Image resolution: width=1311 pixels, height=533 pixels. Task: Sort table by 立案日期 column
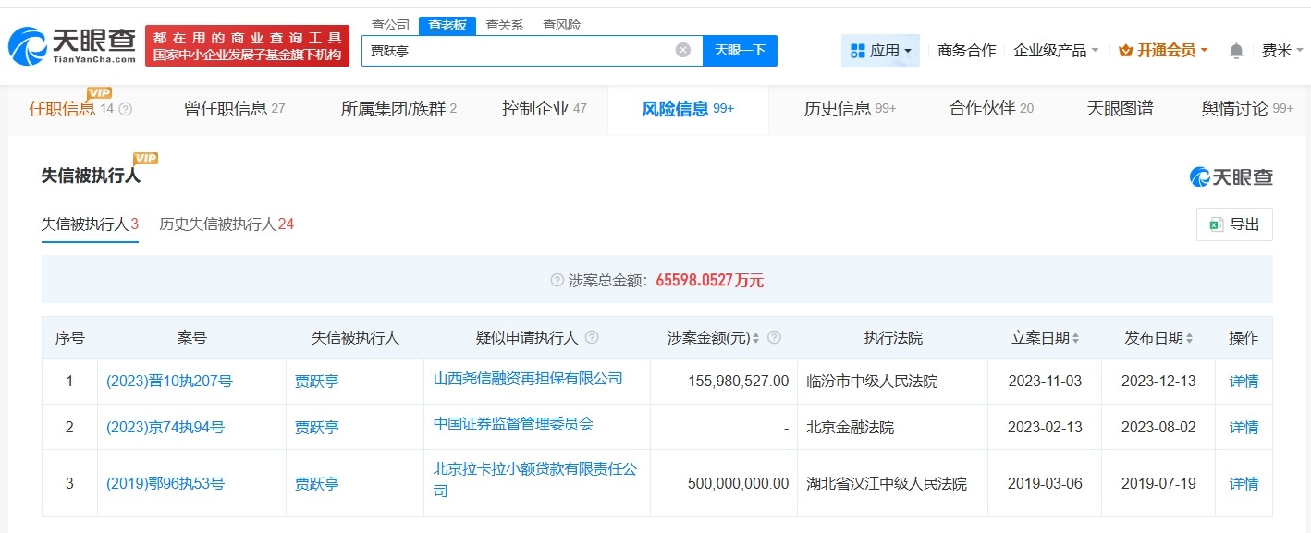coord(1075,337)
